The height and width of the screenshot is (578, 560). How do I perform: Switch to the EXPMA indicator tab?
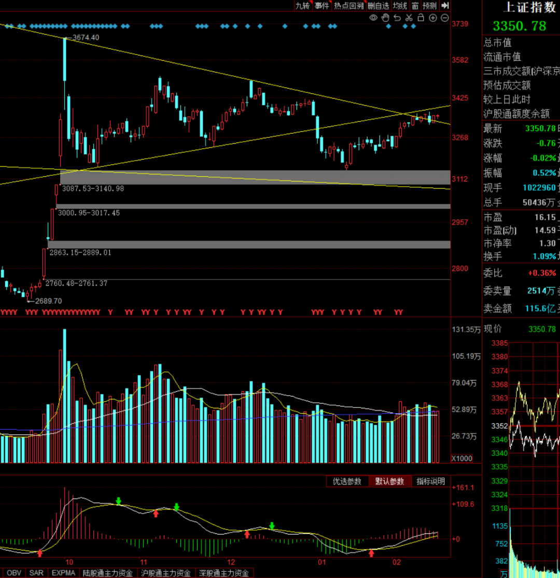[63, 573]
